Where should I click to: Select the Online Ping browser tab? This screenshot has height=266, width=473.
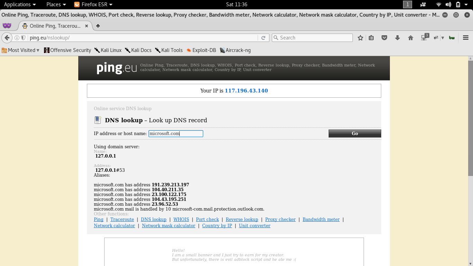(55, 26)
